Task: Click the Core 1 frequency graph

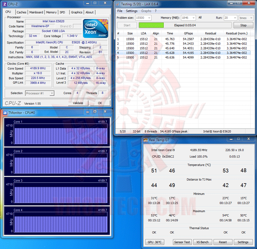Action: tap(61, 134)
